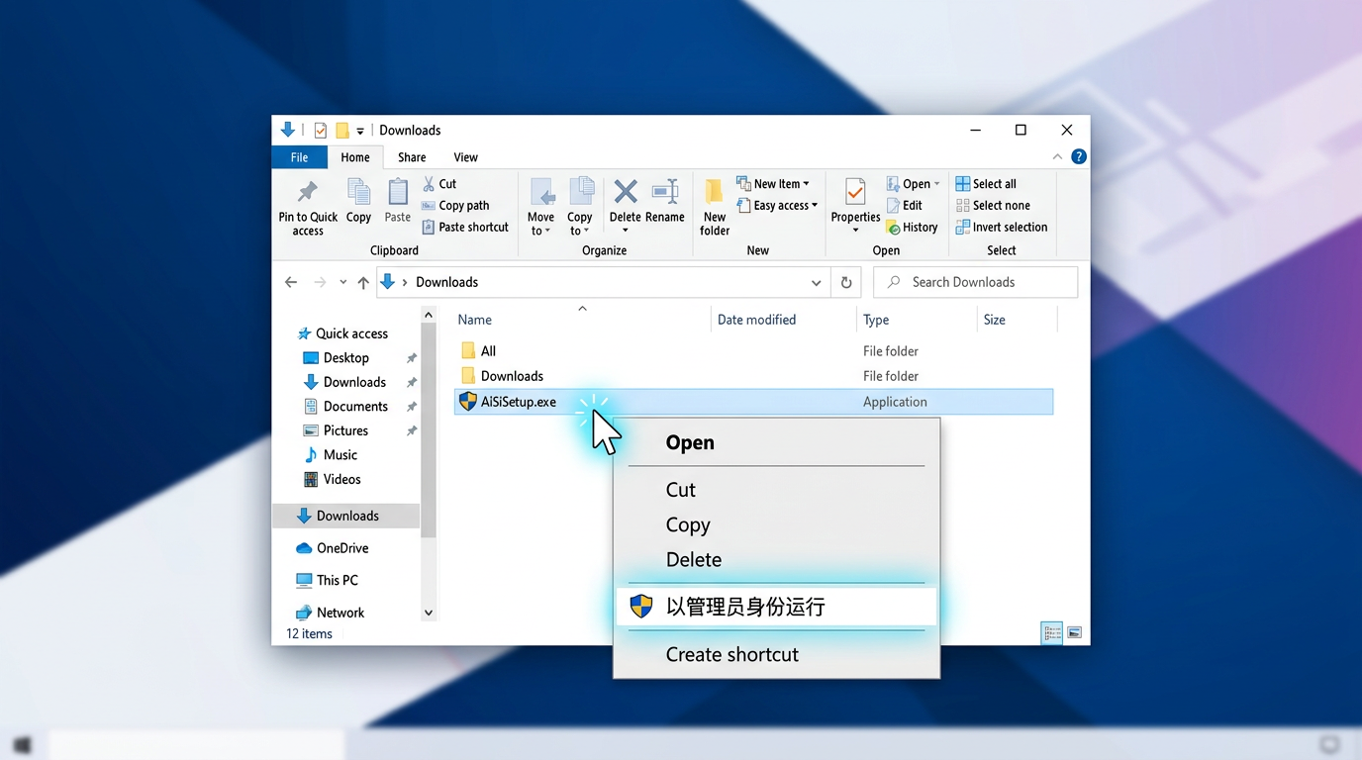Screen dimensions: 1362x760
Task: Click the New folder icon
Action: pyautogui.click(x=715, y=191)
